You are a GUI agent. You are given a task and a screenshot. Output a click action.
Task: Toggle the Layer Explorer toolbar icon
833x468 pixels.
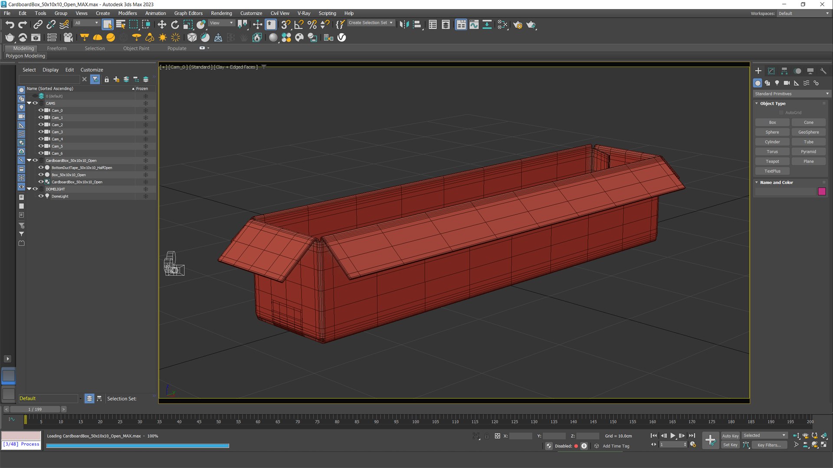coord(446,25)
